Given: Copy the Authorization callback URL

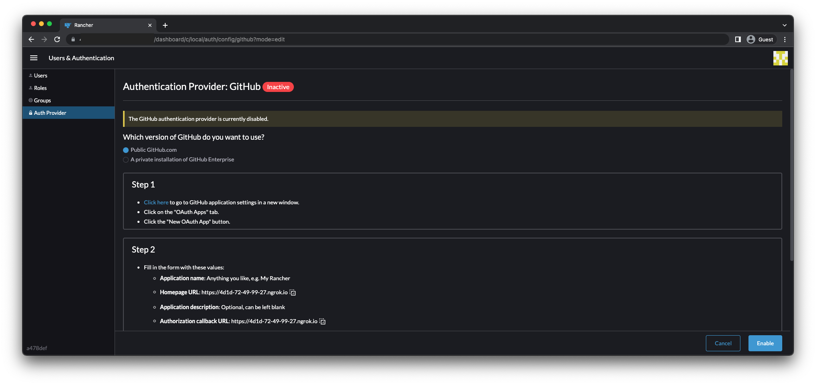Looking at the screenshot, I should point(322,321).
